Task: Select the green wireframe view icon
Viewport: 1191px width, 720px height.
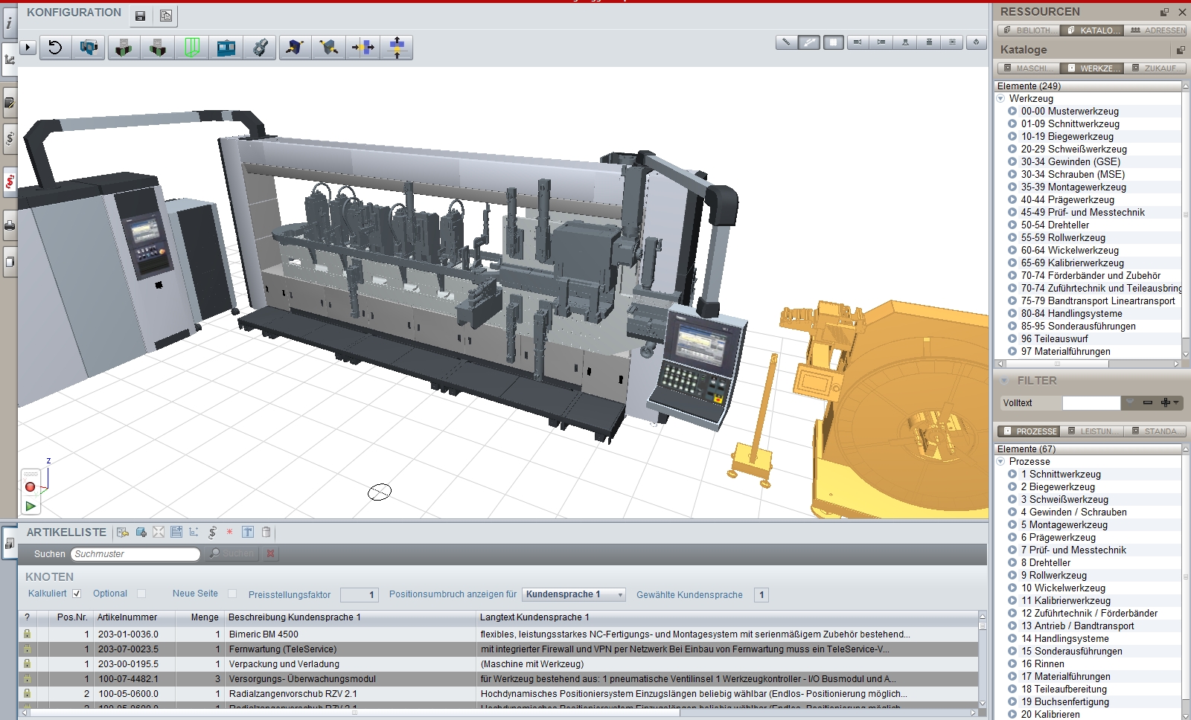Action: pyautogui.click(x=192, y=48)
